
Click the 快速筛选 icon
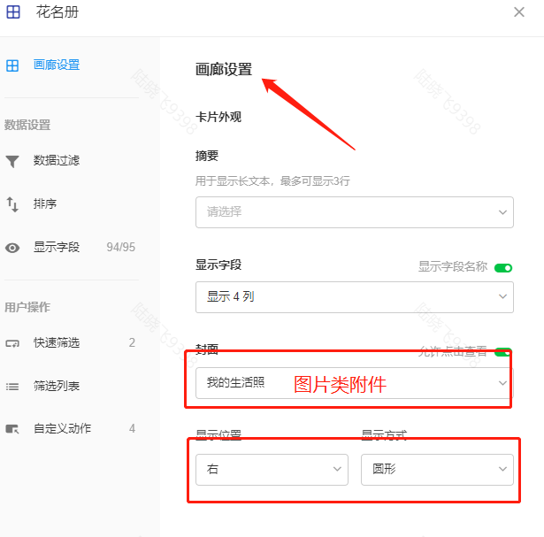[12, 343]
